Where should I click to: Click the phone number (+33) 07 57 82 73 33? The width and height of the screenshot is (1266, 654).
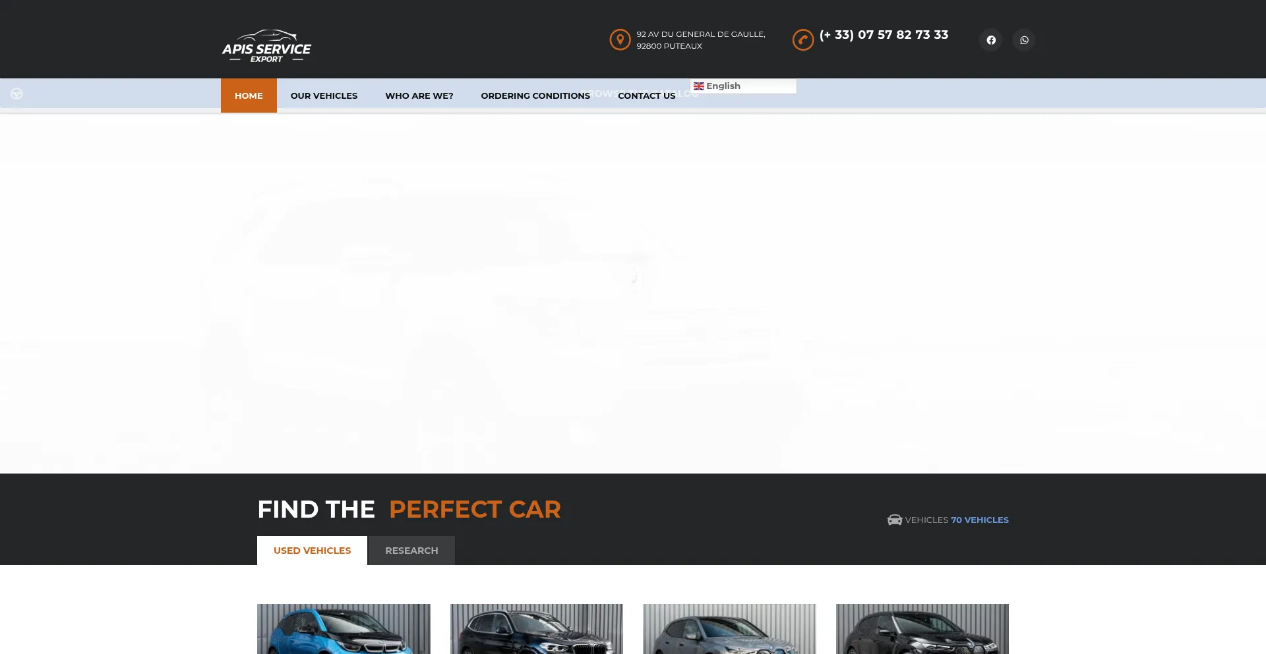pyautogui.click(x=884, y=35)
